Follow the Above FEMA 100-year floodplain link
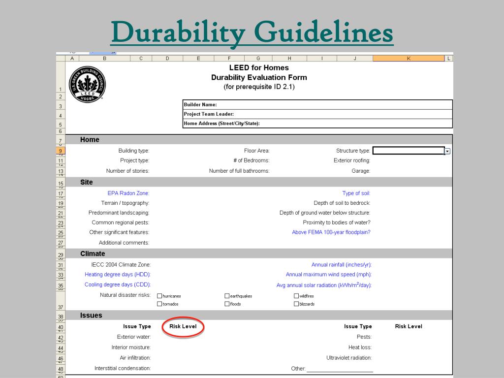 tap(331, 232)
